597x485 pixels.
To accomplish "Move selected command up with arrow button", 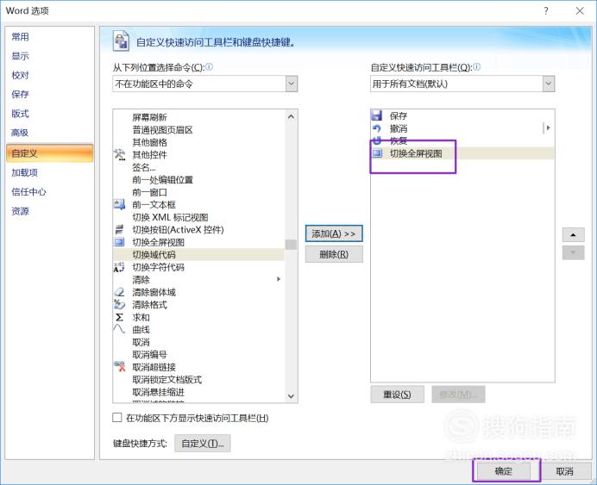I will click(573, 235).
